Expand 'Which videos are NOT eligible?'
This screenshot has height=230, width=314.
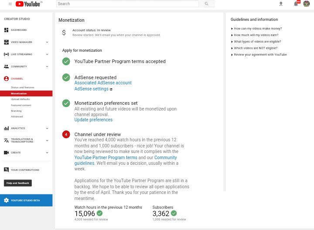[x=254, y=48]
